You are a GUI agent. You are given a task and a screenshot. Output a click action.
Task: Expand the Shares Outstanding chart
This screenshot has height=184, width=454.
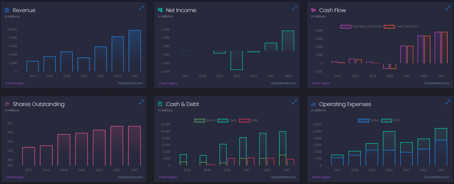pos(141,102)
